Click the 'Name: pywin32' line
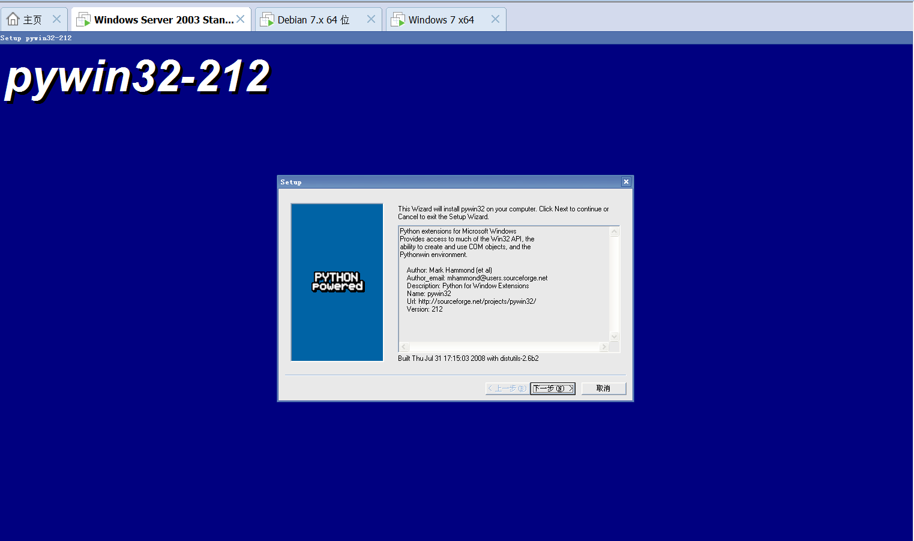 tap(429, 294)
